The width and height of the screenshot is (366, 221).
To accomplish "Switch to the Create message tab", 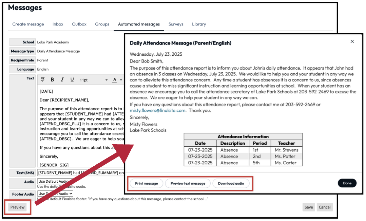I will [x=28, y=24].
